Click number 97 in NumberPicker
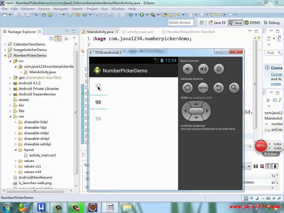The height and width of the screenshot is (213, 284). tap(98, 85)
